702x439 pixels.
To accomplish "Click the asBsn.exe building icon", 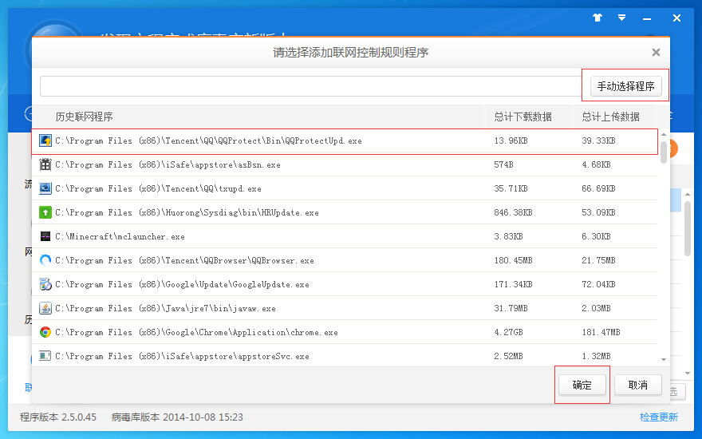I will click(45, 165).
